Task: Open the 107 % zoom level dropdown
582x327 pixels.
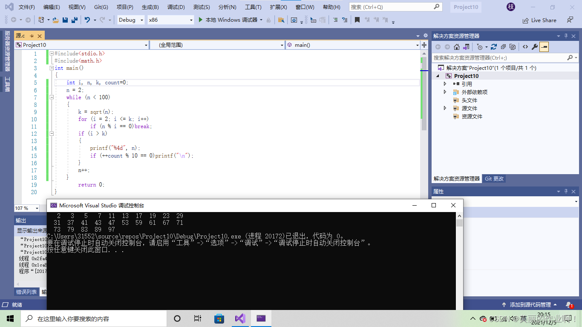Action: coord(26,208)
